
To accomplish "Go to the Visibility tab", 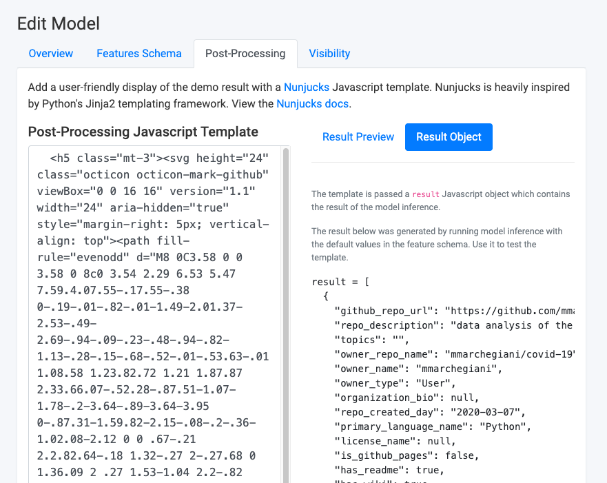I will click(329, 54).
